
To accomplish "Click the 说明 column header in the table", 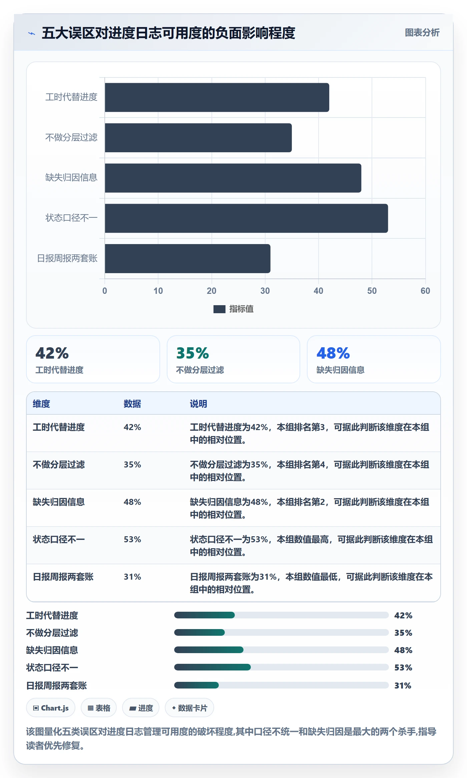I will pos(198,404).
